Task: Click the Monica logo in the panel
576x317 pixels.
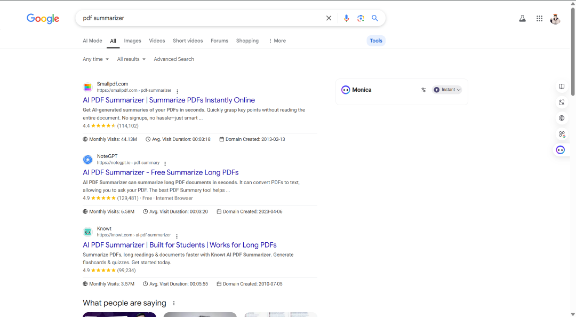Action: pos(345,90)
